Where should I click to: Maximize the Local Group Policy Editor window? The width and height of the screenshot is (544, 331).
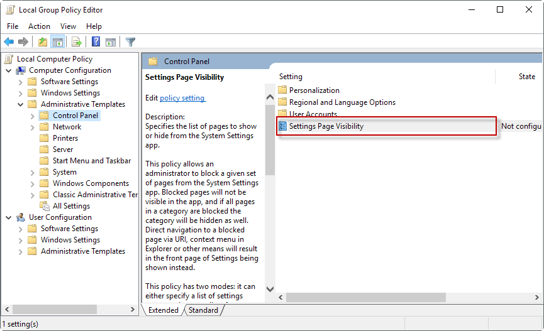500,9
